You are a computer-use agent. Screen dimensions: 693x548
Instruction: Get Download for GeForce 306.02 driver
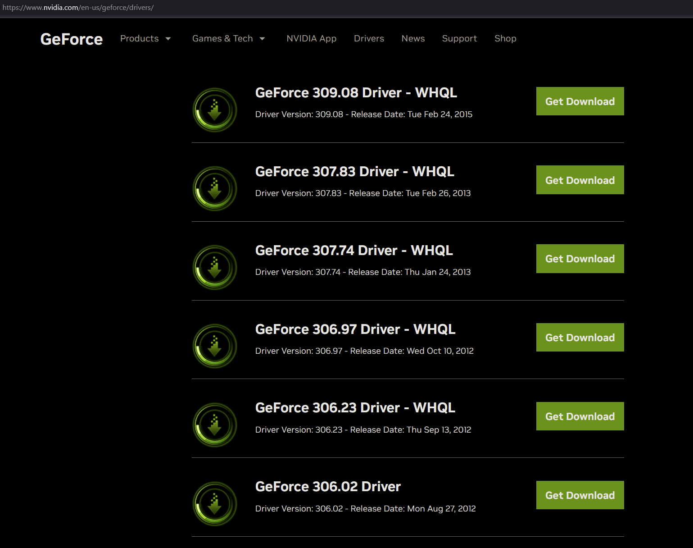[x=580, y=495]
